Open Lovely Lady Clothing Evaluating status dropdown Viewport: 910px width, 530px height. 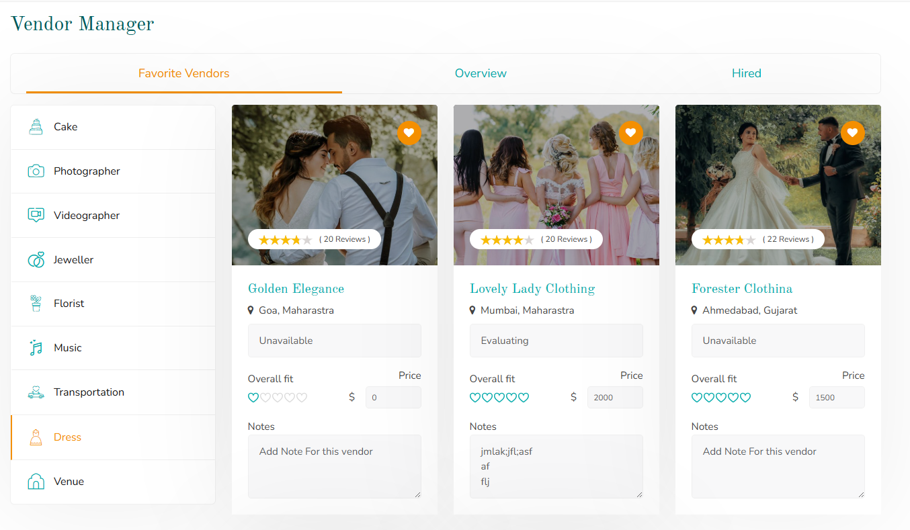pyautogui.click(x=556, y=341)
